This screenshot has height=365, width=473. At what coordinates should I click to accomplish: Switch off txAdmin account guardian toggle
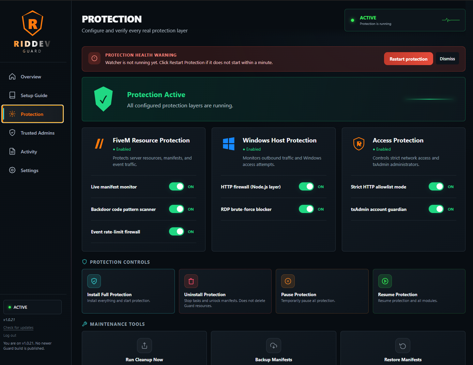pos(436,209)
